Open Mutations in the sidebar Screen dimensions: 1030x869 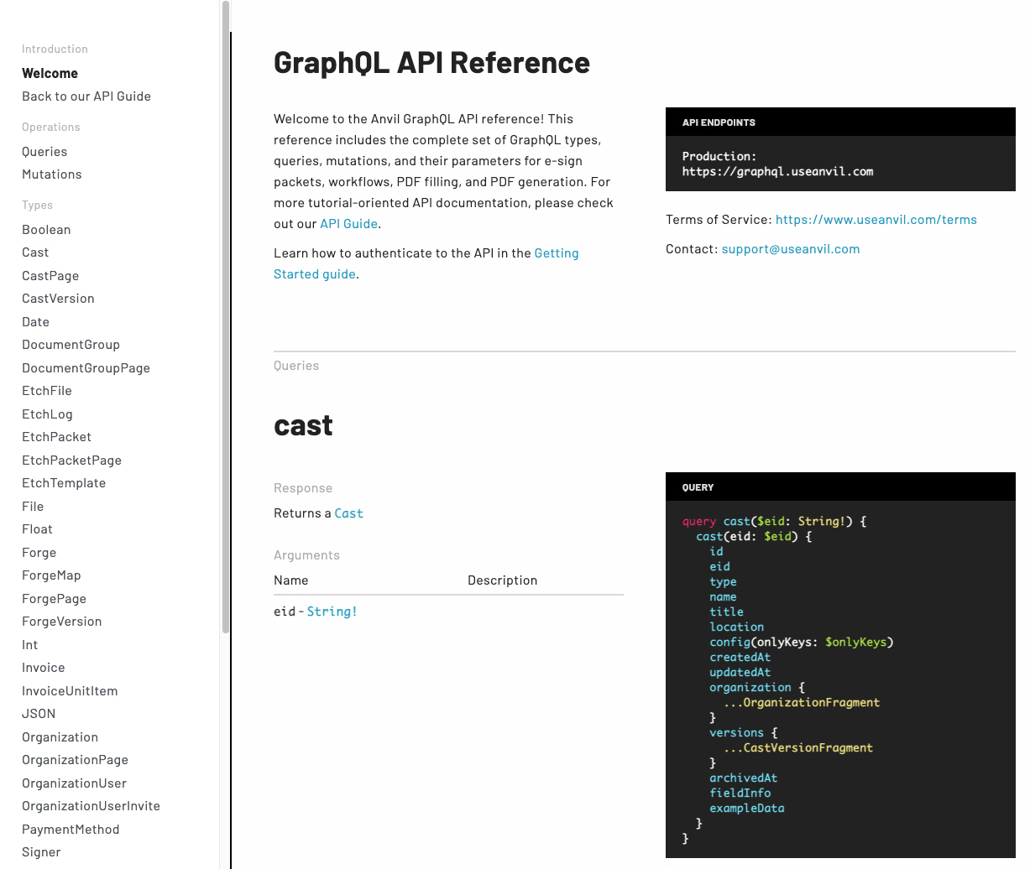[52, 174]
